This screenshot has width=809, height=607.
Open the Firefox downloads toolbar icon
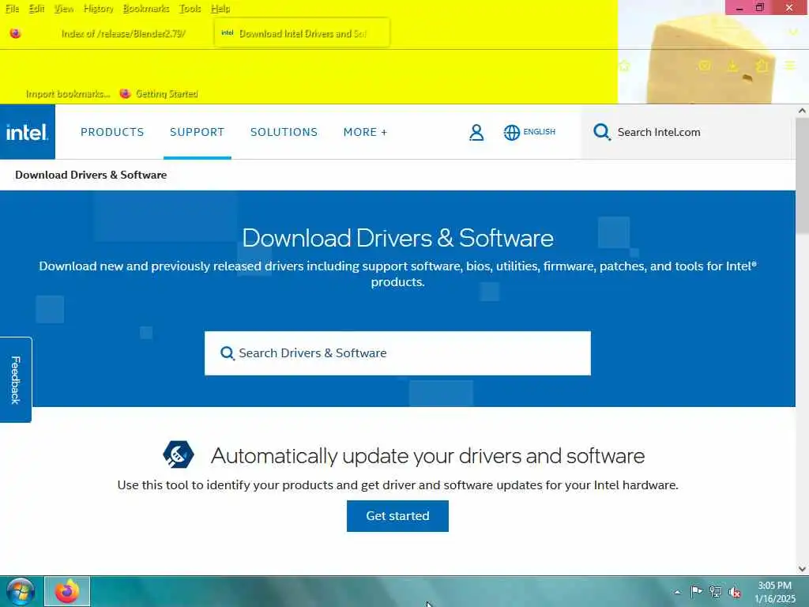(732, 66)
